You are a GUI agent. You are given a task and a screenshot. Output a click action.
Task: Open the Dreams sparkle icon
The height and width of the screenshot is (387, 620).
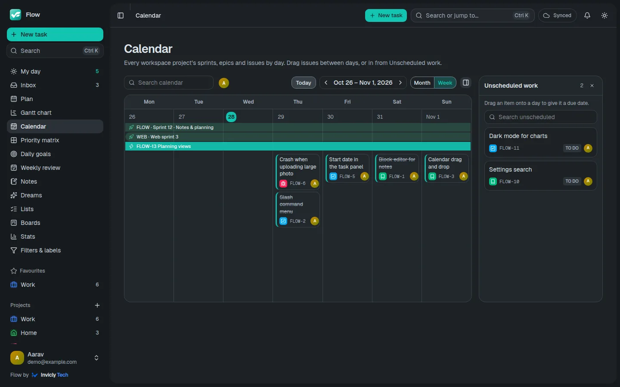(x=14, y=195)
